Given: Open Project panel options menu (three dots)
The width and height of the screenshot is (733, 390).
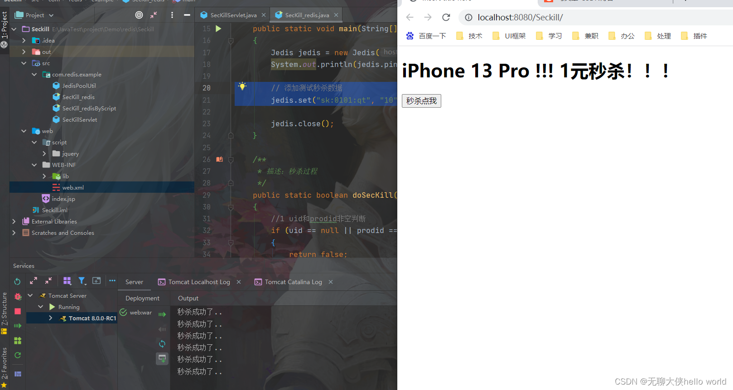Looking at the screenshot, I should click(172, 15).
